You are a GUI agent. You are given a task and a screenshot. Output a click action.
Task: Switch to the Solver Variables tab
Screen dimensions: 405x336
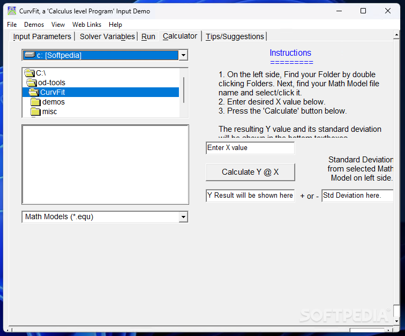coord(107,36)
